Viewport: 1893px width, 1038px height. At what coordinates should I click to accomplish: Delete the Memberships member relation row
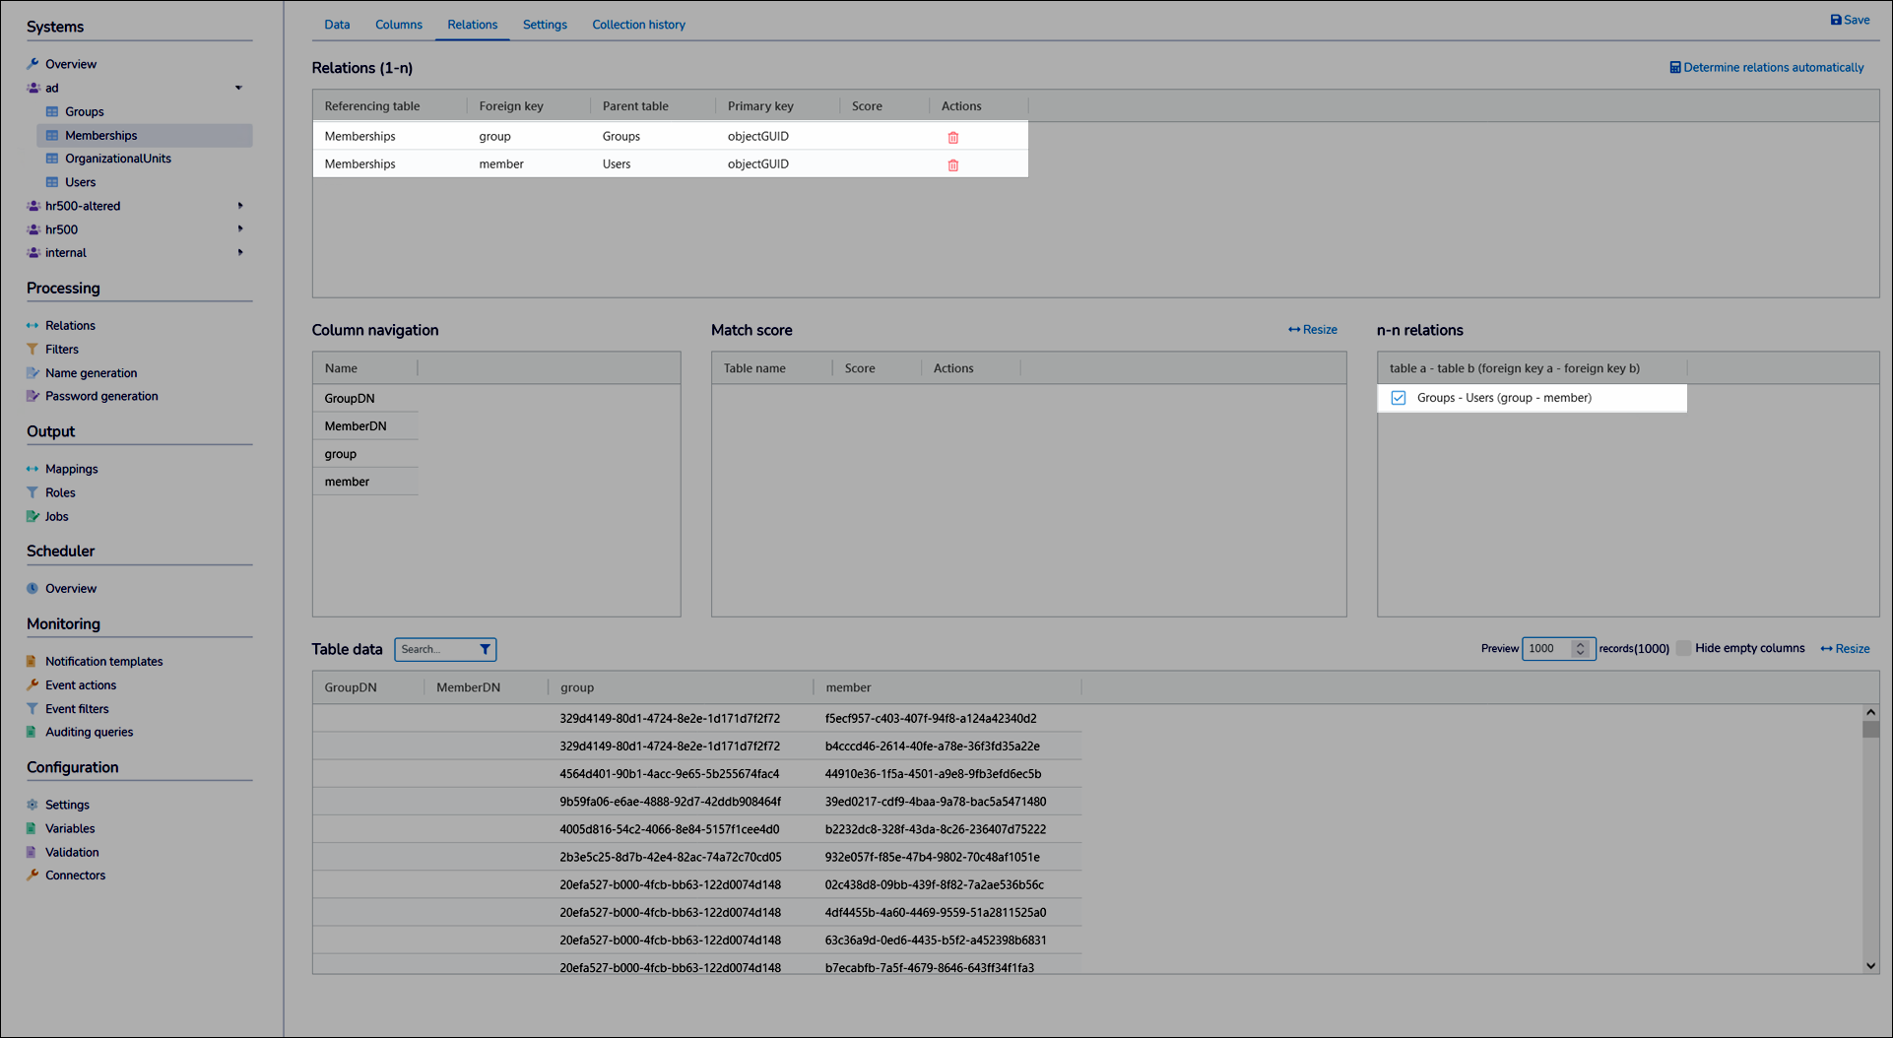952,164
